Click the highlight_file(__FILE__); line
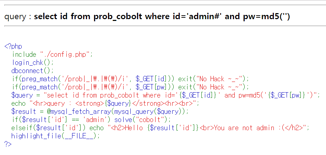Screen dimensions: 326x155 pyautogui.click(x=56, y=136)
